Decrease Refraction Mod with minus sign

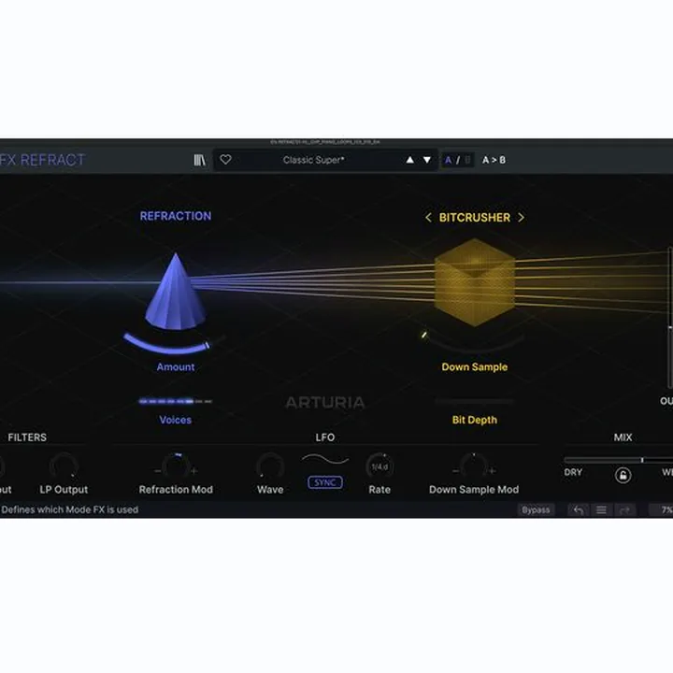coord(158,471)
